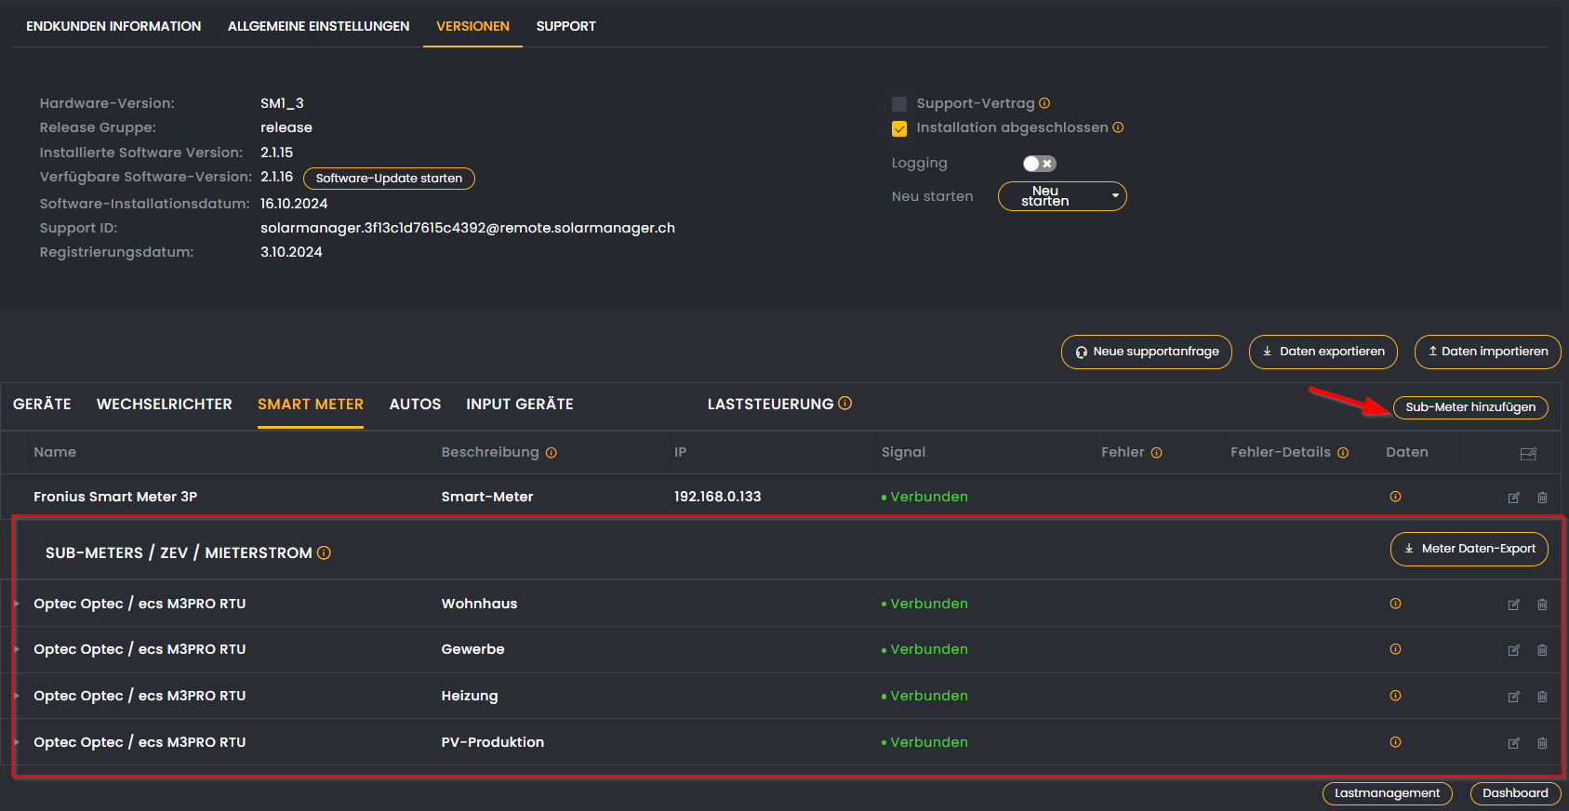This screenshot has width=1569, height=811.
Task: Open data info for Fronius Smart Meter 3P
Action: pyautogui.click(x=1395, y=497)
